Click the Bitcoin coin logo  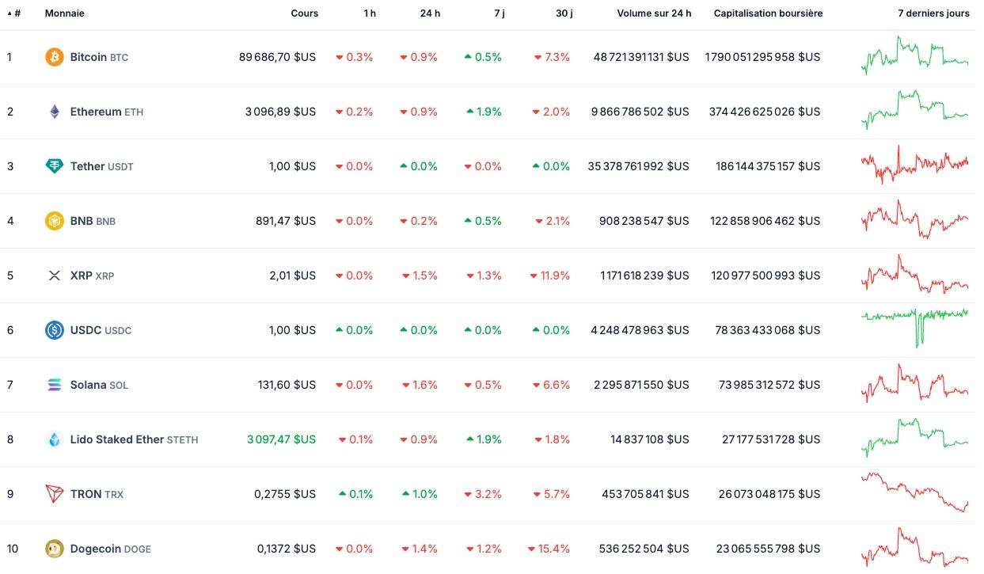(x=54, y=57)
